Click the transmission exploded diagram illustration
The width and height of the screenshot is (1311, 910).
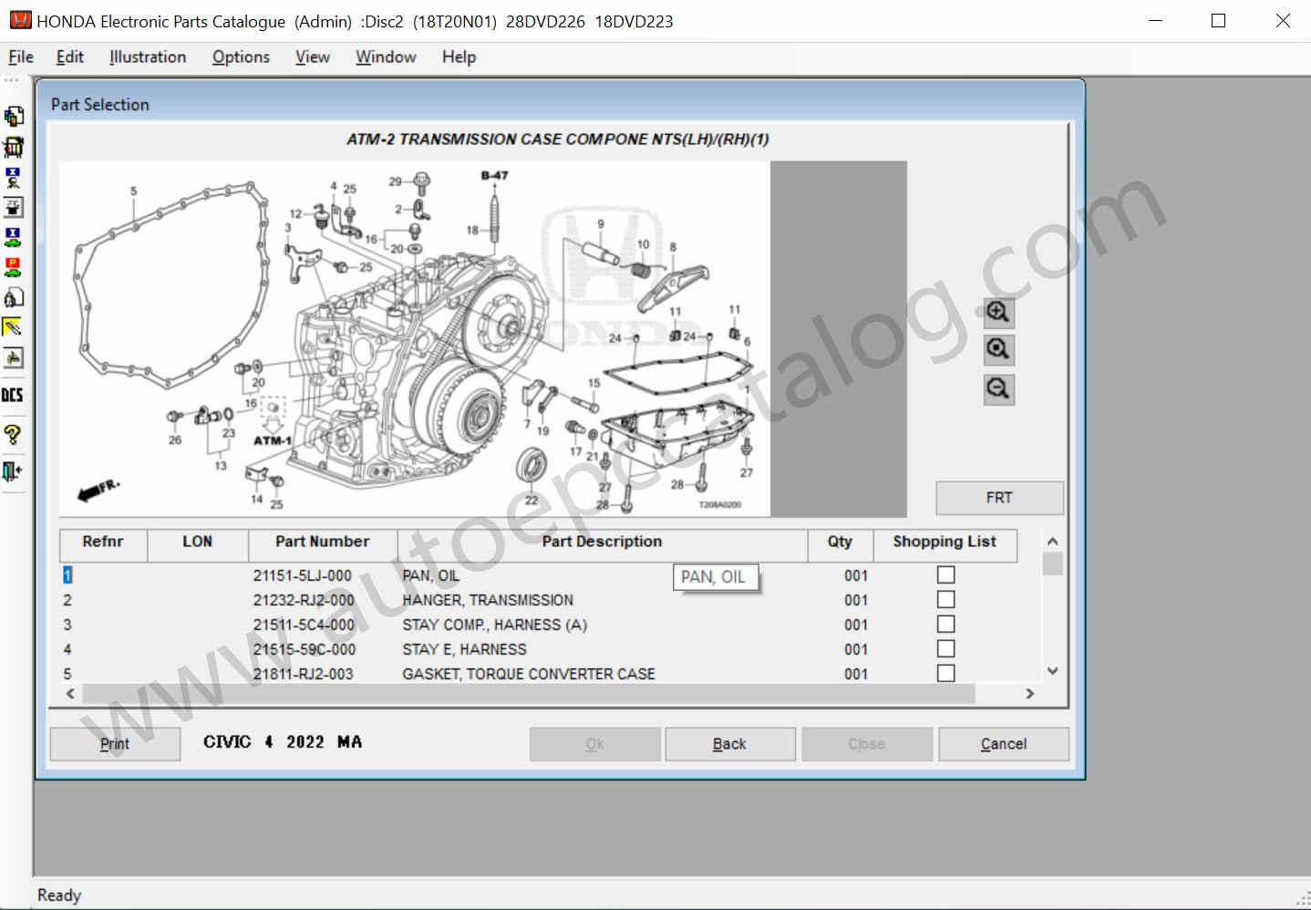click(415, 339)
